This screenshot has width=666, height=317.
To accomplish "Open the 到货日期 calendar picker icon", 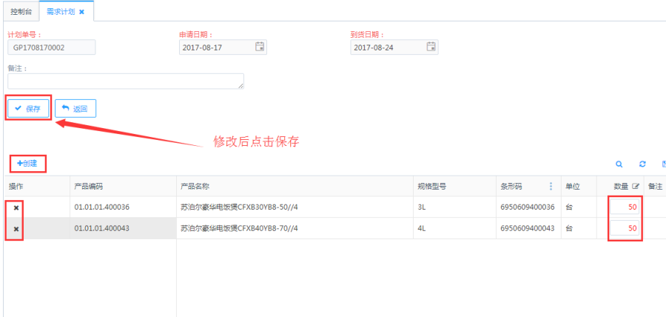I will pyautogui.click(x=431, y=47).
